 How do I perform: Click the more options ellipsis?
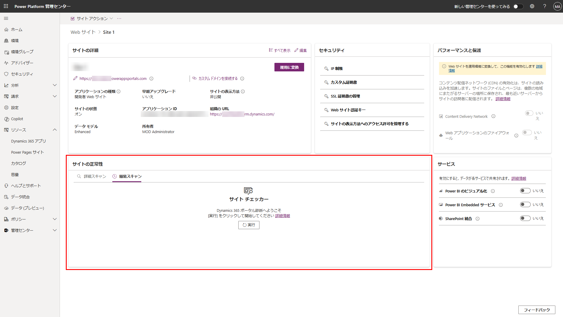click(119, 19)
